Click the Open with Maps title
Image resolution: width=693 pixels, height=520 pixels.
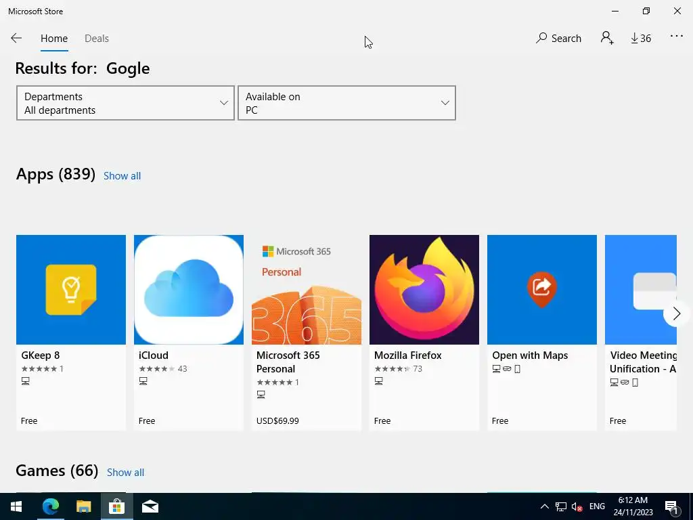coord(530,355)
